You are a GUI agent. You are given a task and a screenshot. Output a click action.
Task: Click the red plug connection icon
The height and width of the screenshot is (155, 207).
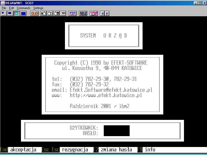coord(63,13)
